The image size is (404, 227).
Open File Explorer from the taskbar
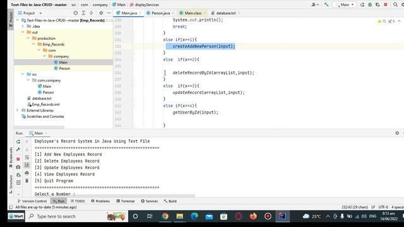(x=179, y=216)
